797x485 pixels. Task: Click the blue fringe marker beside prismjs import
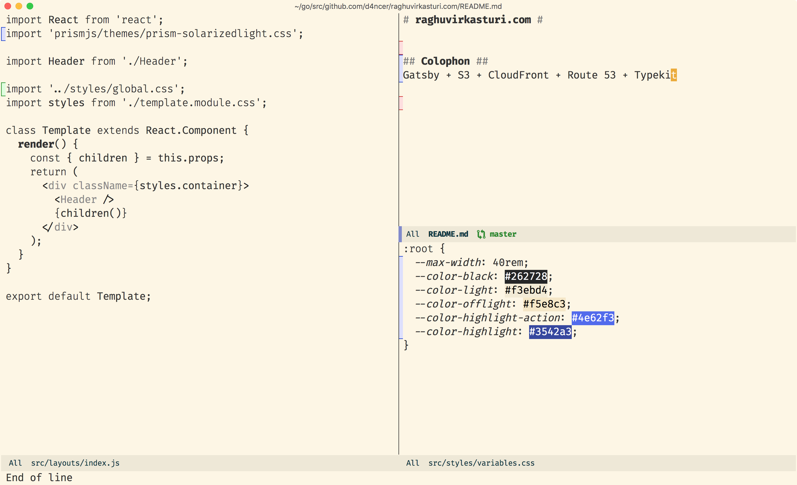pyautogui.click(x=3, y=34)
